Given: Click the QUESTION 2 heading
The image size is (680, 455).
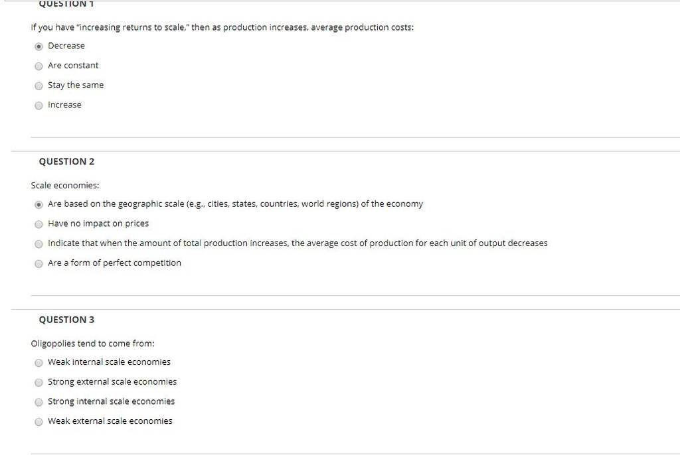Looking at the screenshot, I should 66,162.
